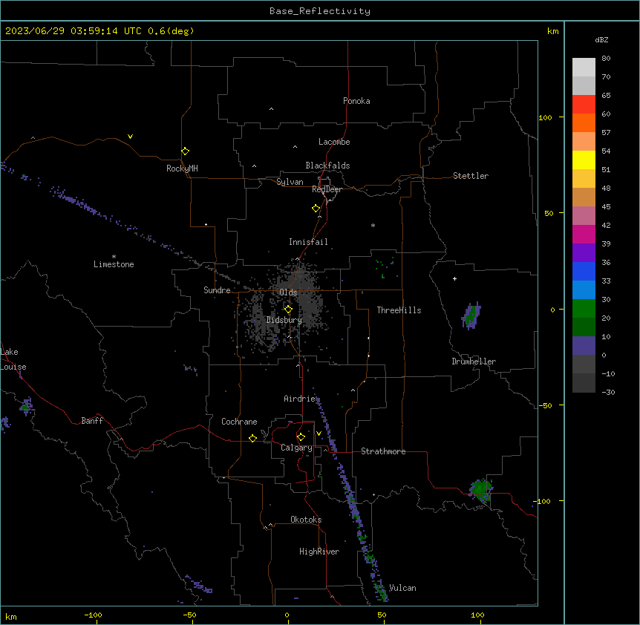
Task: Click the 100 tick label on right axis
Action: [x=545, y=117]
